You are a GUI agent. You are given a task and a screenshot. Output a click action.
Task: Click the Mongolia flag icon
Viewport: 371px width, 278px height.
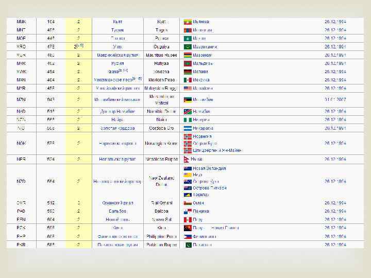(x=188, y=30)
